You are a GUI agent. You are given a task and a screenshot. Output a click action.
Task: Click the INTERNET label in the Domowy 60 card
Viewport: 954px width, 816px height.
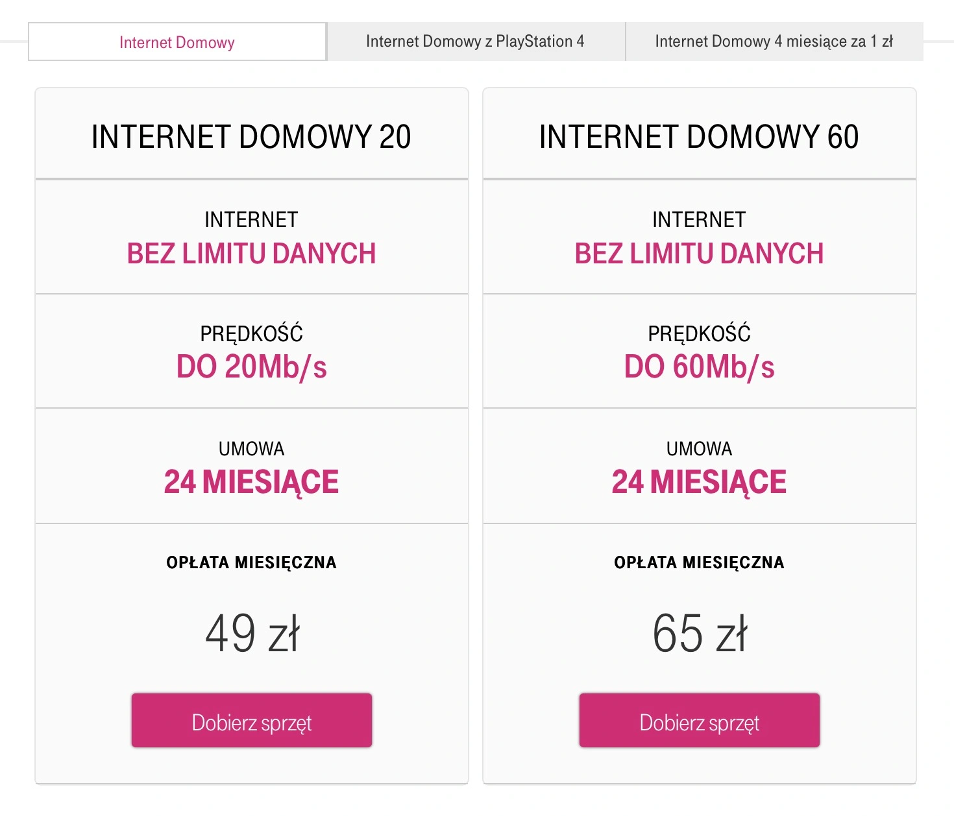coord(700,220)
